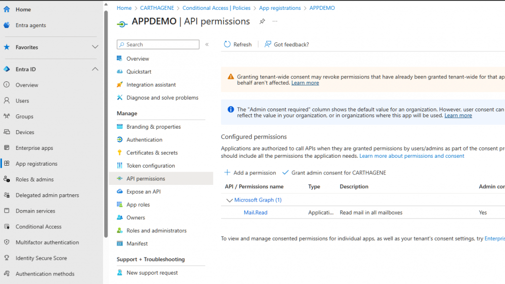Open the Enterprise apps sidebar icon
The height and width of the screenshot is (284, 505).
coord(6,147)
